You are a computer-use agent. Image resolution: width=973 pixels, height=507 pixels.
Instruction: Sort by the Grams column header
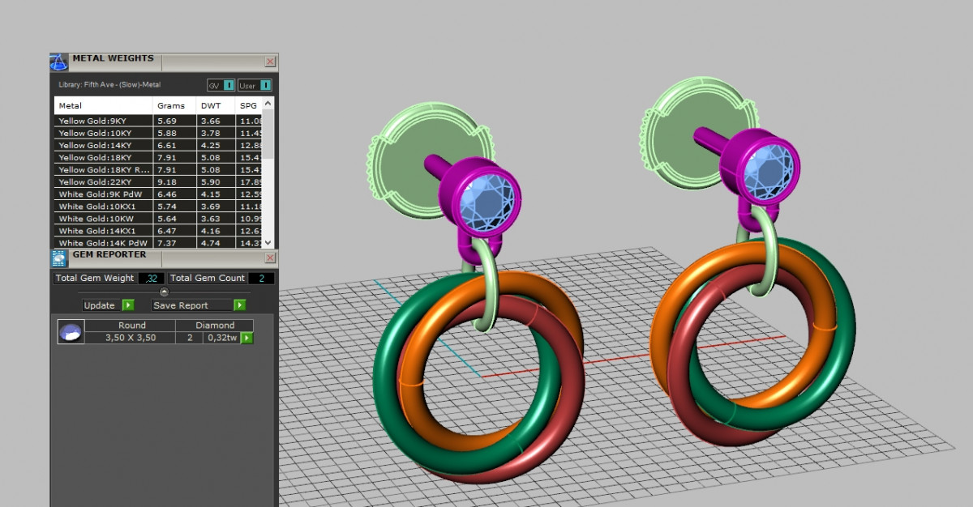point(174,105)
